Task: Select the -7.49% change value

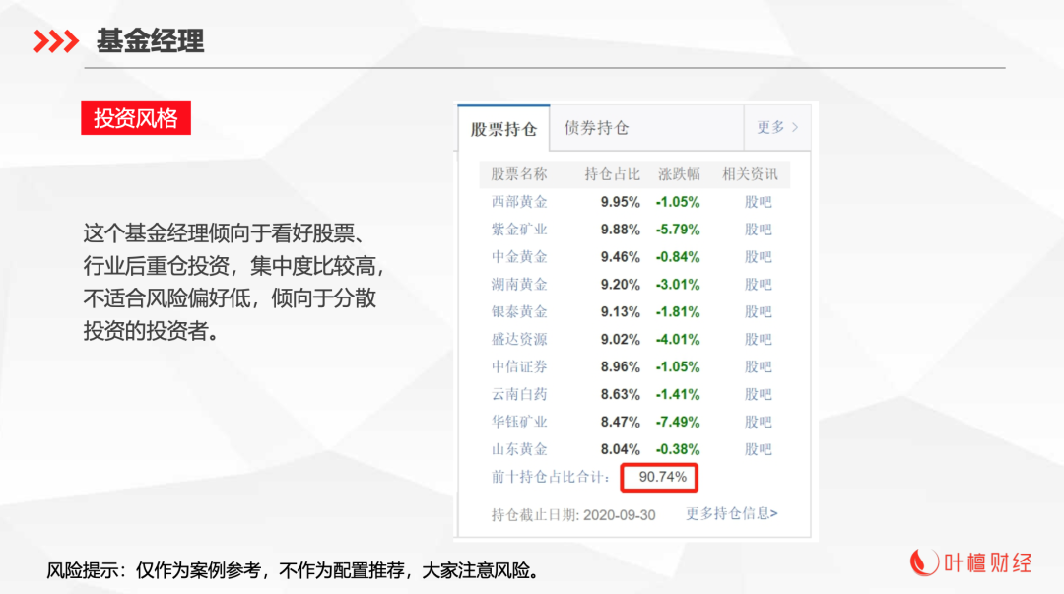Action: pyautogui.click(x=677, y=423)
